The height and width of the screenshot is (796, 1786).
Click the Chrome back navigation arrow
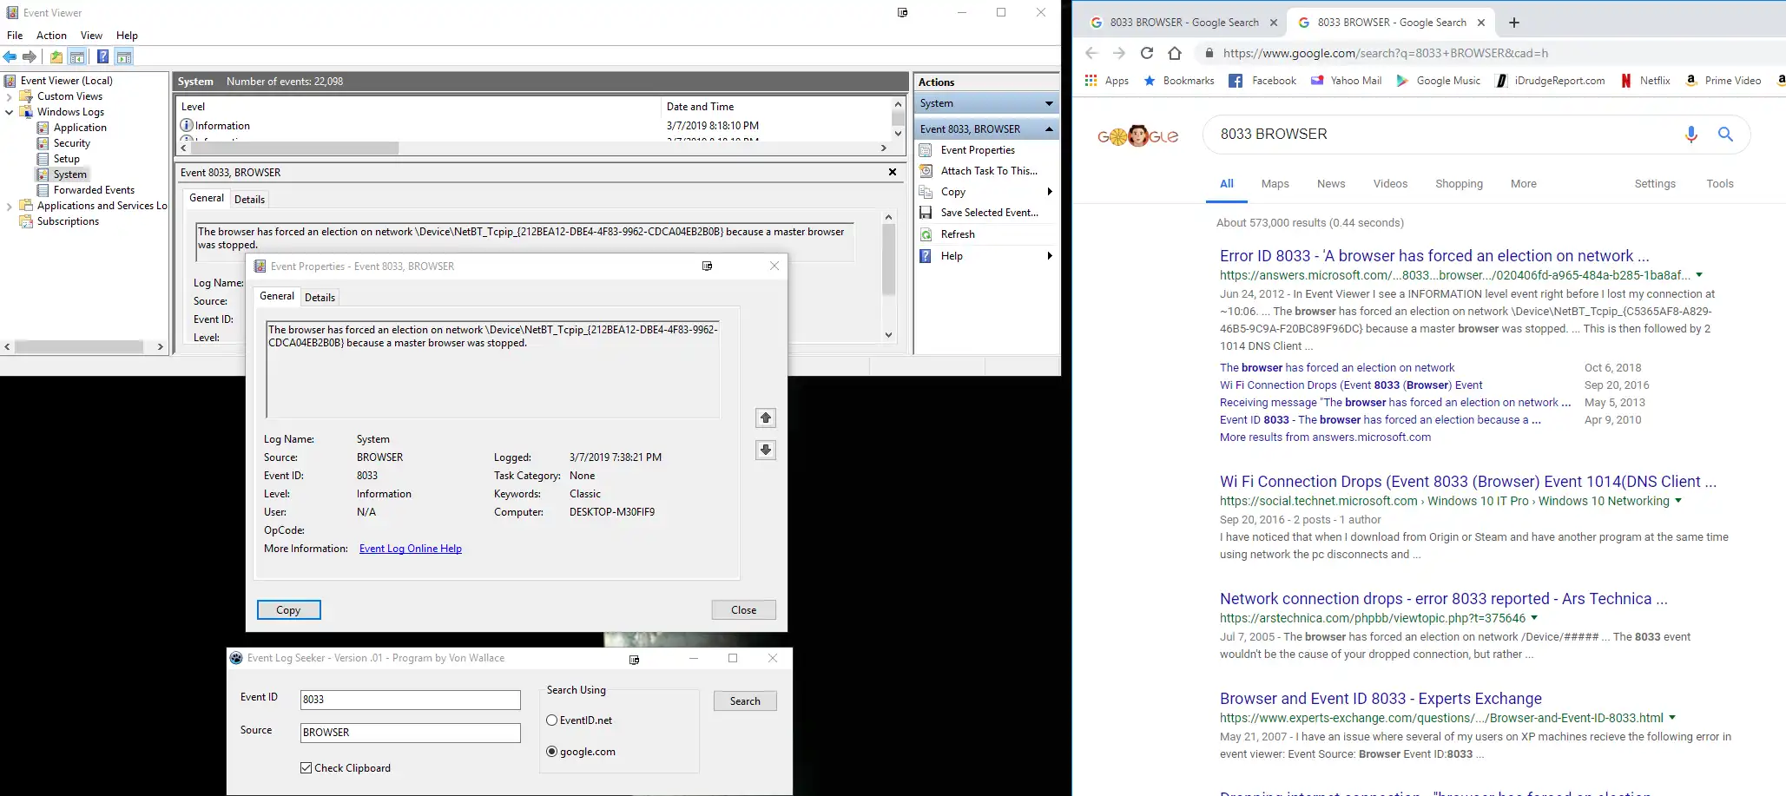1092,53
